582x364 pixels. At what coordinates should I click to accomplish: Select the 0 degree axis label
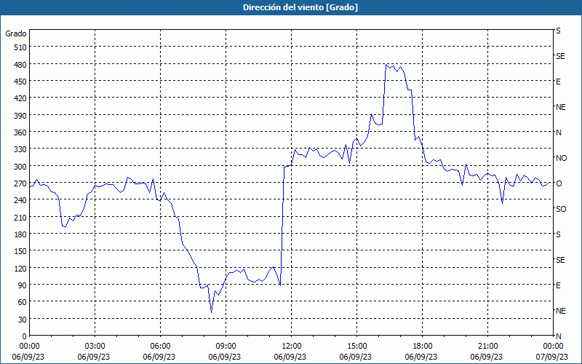25,336
